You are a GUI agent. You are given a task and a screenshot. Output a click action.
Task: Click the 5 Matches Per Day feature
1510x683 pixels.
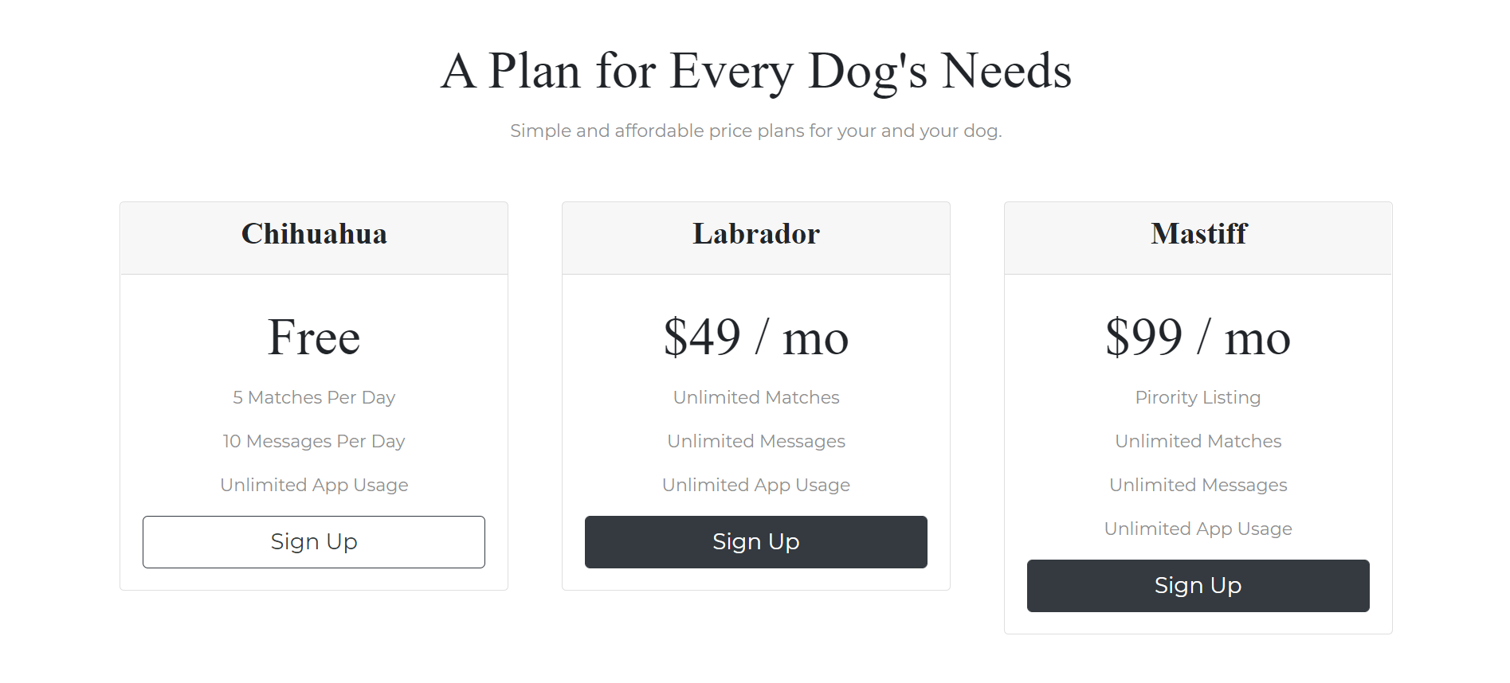pos(314,397)
